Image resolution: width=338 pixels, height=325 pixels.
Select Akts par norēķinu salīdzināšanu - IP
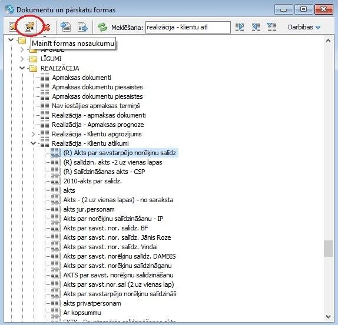coord(114,219)
